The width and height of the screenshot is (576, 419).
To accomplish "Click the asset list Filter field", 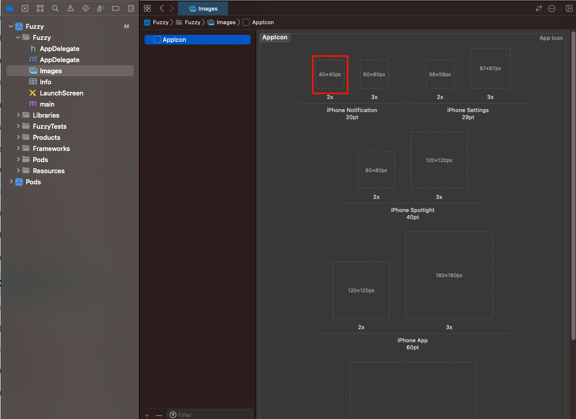I will coord(212,415).
